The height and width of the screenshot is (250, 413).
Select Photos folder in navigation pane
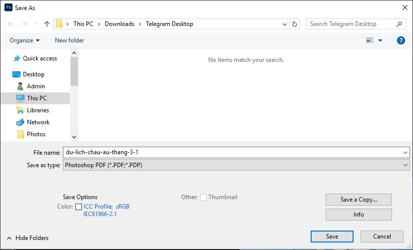pyautogui.click(x=36, y=134)
